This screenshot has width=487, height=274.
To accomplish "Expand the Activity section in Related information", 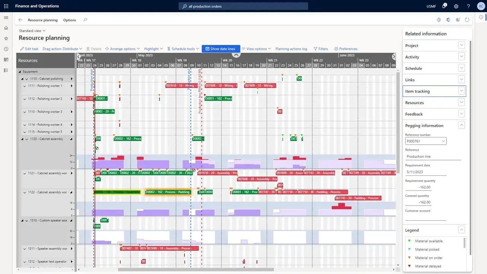I will (461, 57).
